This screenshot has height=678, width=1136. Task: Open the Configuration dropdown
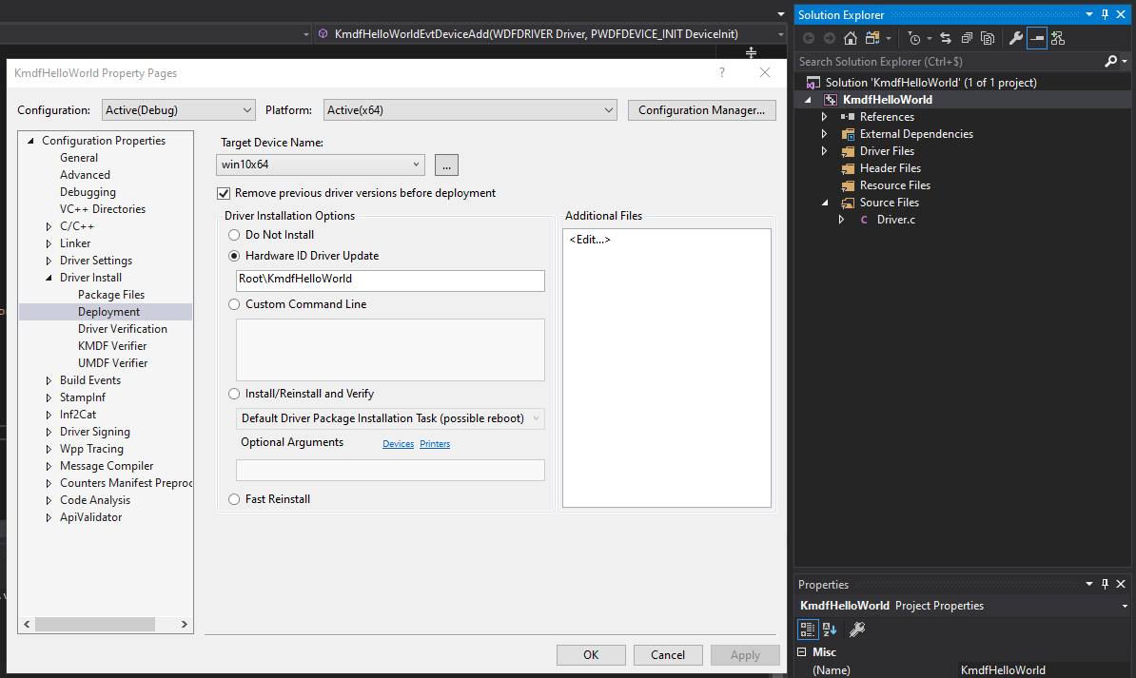point(178,110)
